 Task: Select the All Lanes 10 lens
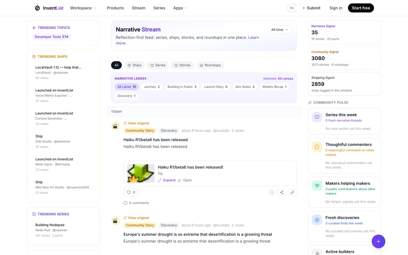click(x=127, y=87)
